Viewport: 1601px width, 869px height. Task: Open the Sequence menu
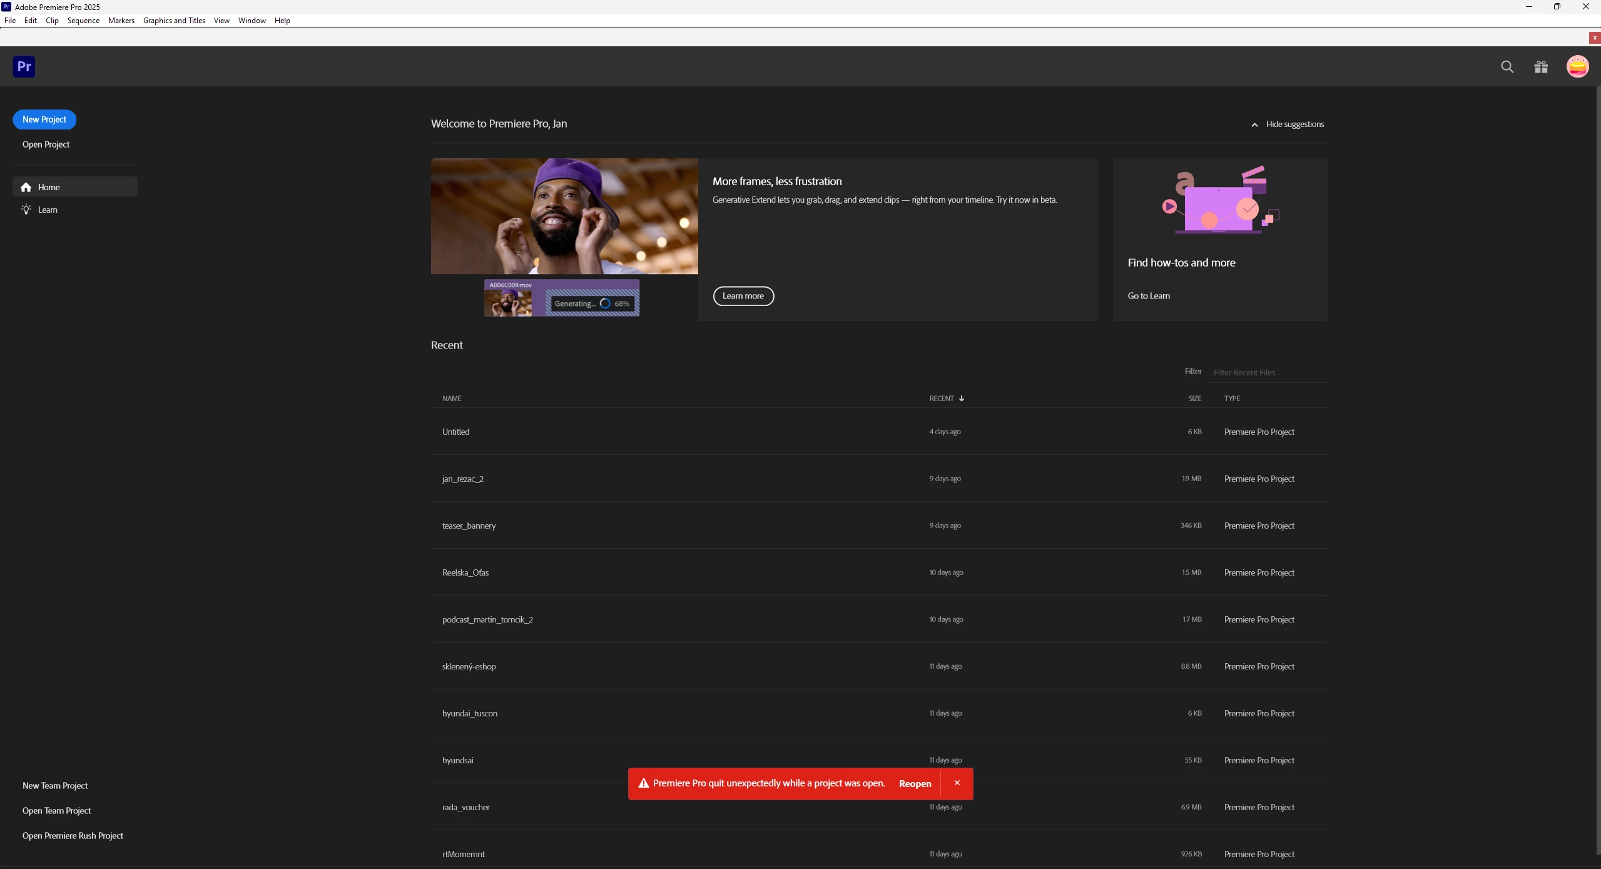tap(83, 21)
